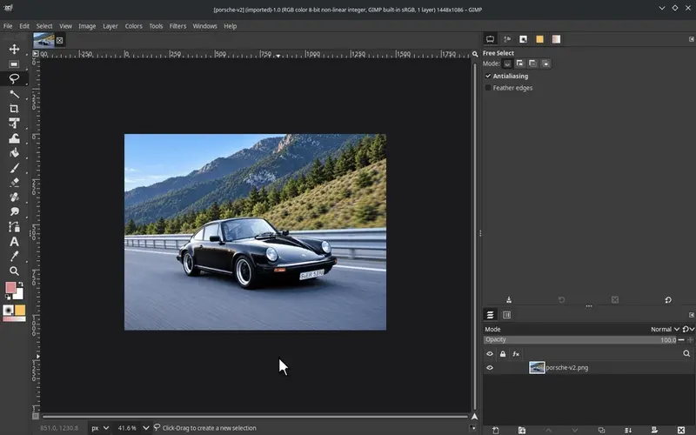This screenshot has height=435, width=696.
Task: Open the Help menu
Action: pyautogui.click(x=230, y=26)
